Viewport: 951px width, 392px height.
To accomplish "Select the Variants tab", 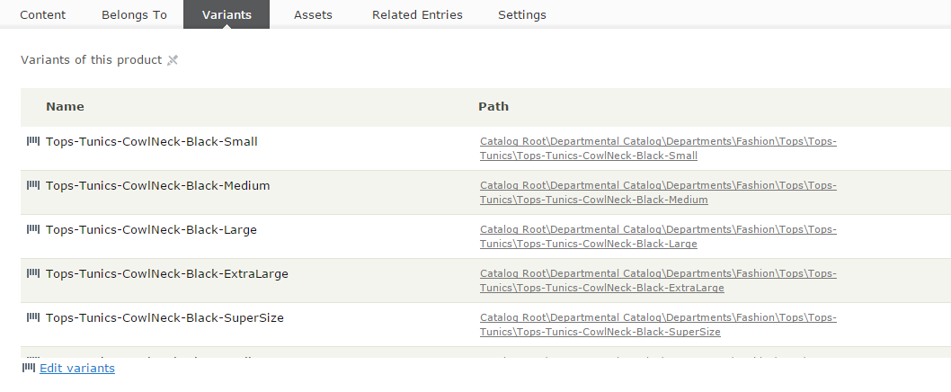I will point(227,15).
